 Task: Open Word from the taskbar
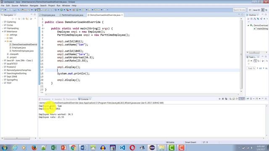[83, 147]
